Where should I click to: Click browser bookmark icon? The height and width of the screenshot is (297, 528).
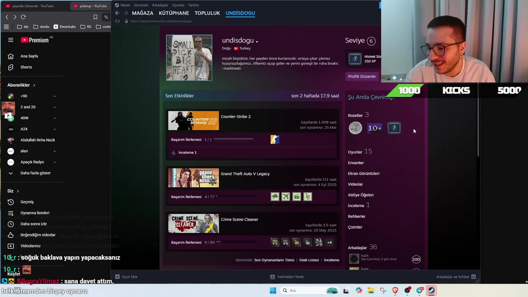[95, 17]
